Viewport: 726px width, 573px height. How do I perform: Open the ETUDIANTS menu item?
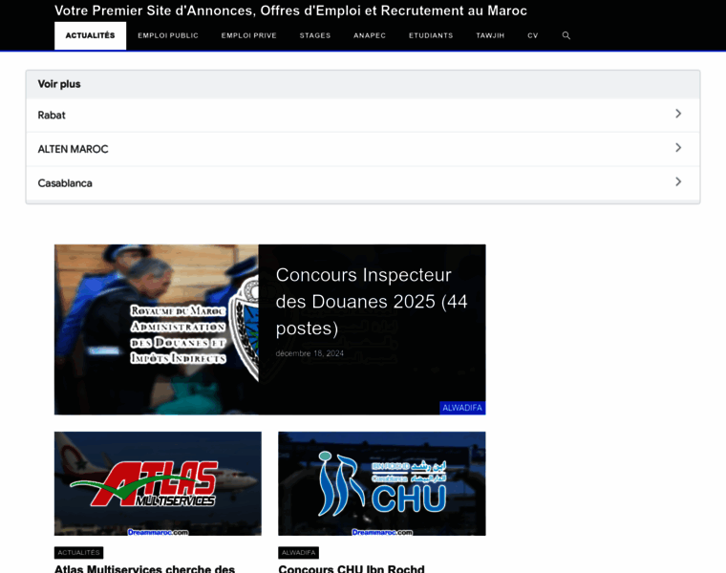pyautogui.click(x=431, y=35)
